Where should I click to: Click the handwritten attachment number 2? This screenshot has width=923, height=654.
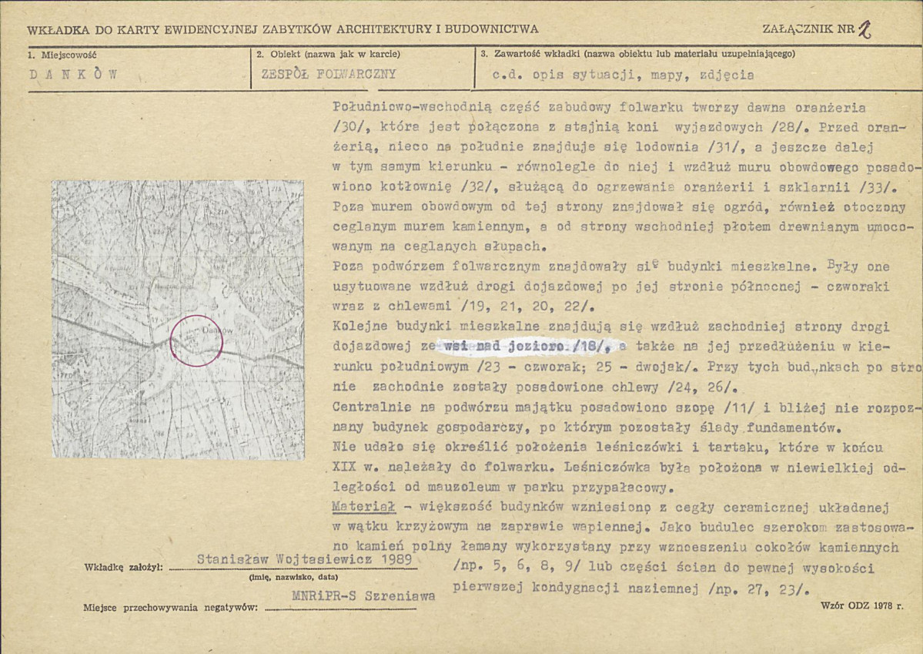[864, 29]
